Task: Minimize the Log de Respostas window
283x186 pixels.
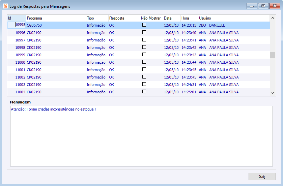Action: (252, 6)
